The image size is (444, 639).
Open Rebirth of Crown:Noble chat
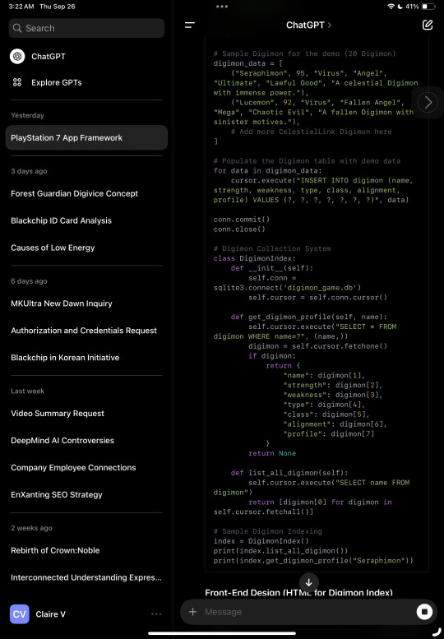(55, 550)
